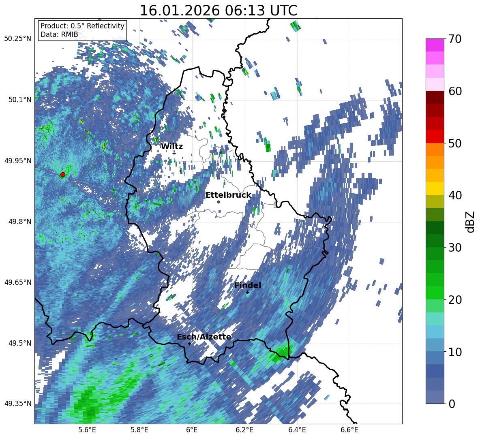
Task: Click the bright green 20 dBZ colorbar segment
Action: [435, 293]
